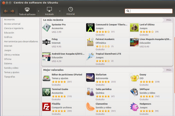Click the Stellarium title text
Screen dimensions: 175x116
[101, 75]
